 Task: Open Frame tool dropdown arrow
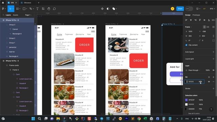pos(20,9)
